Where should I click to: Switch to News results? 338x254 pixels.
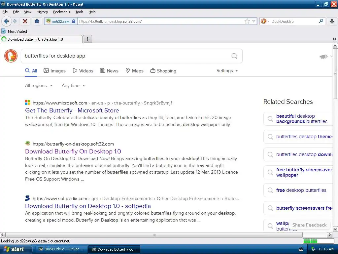[x=109, y=71]
